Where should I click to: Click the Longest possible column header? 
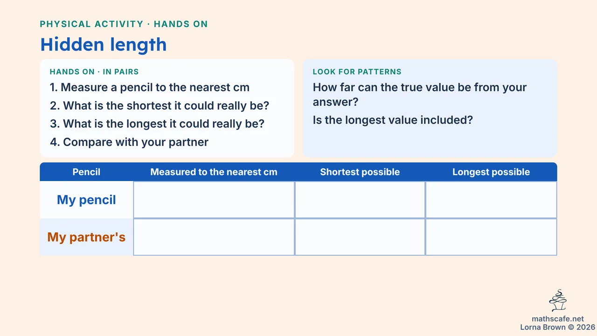[491, 172]
